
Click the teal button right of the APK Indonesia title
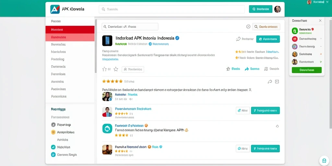click(x=268, y=39)
